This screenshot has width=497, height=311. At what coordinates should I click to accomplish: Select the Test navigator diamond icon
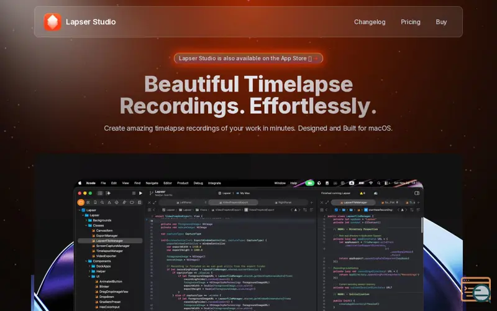(x=117, y=202)
